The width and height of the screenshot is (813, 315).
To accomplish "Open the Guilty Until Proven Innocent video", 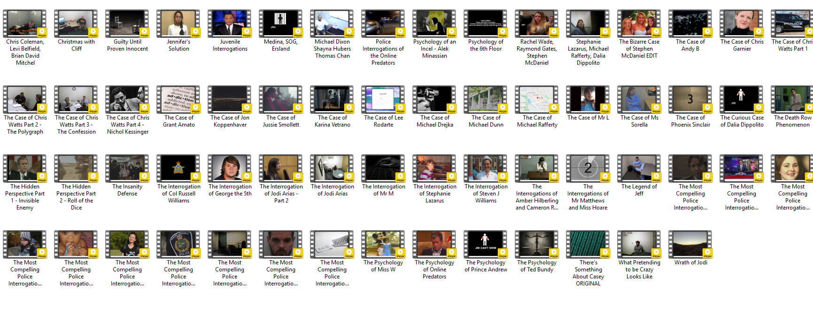I will 127,23.
